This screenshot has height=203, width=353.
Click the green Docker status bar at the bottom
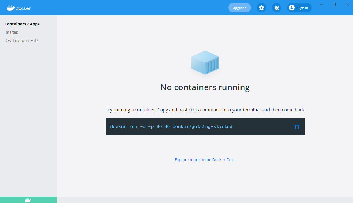[28, 200]
